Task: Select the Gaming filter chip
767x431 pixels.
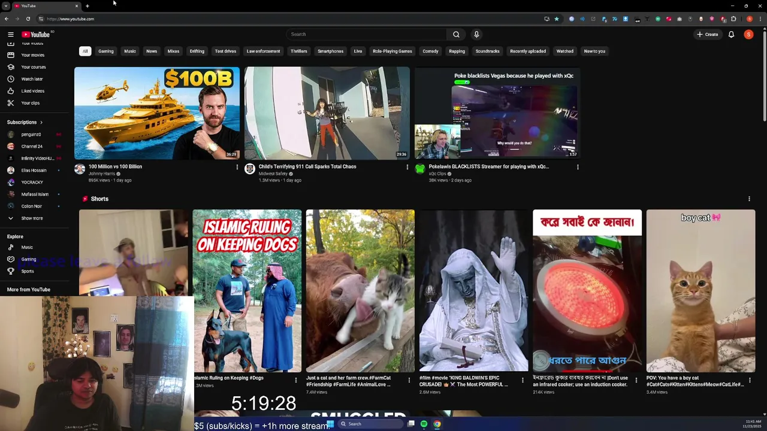Action: 106,51
